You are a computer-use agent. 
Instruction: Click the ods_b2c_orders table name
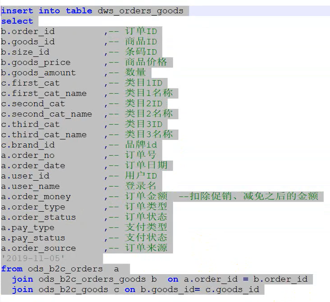coord(65,269)
